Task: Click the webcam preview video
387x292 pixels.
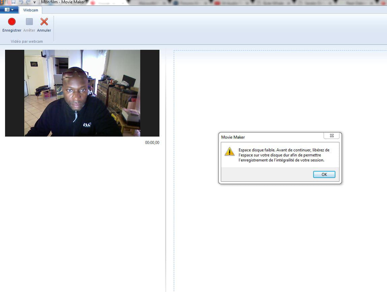Action: click(x=82, y=93)
